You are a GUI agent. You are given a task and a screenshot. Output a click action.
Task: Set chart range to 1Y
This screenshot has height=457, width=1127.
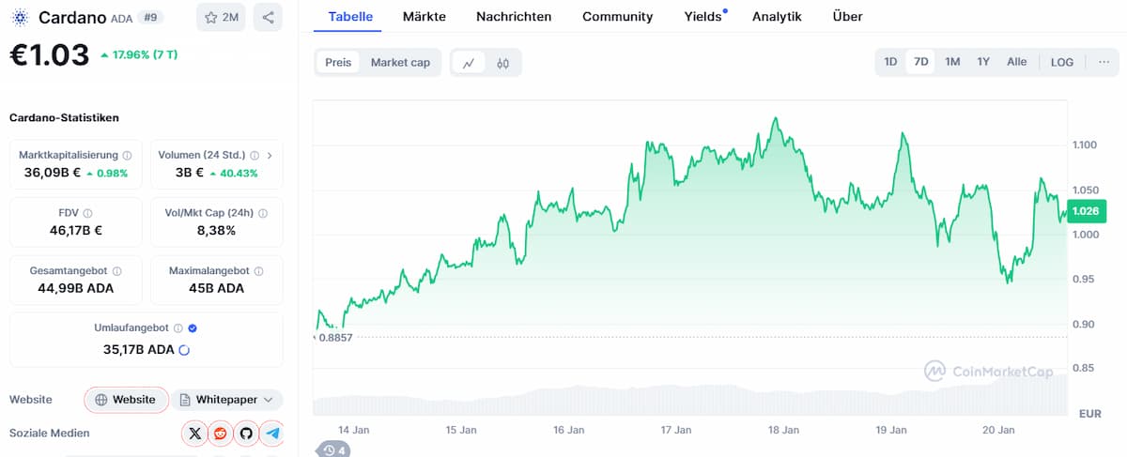click(983, 62)
